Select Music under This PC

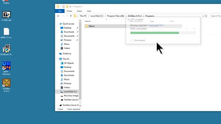tap(67, 79)
